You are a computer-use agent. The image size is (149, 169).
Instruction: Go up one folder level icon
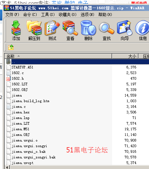click(x=11, y=47)
